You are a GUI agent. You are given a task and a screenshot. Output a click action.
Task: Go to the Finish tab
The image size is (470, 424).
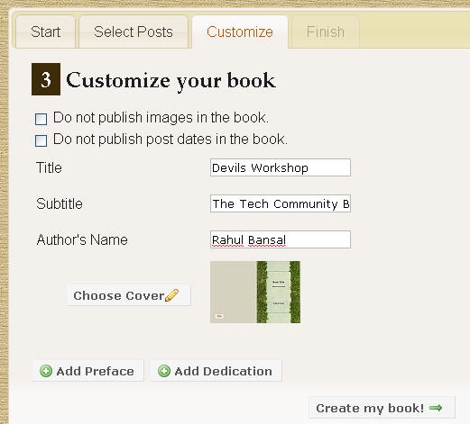pyautogui.click(x=326, y=32)
